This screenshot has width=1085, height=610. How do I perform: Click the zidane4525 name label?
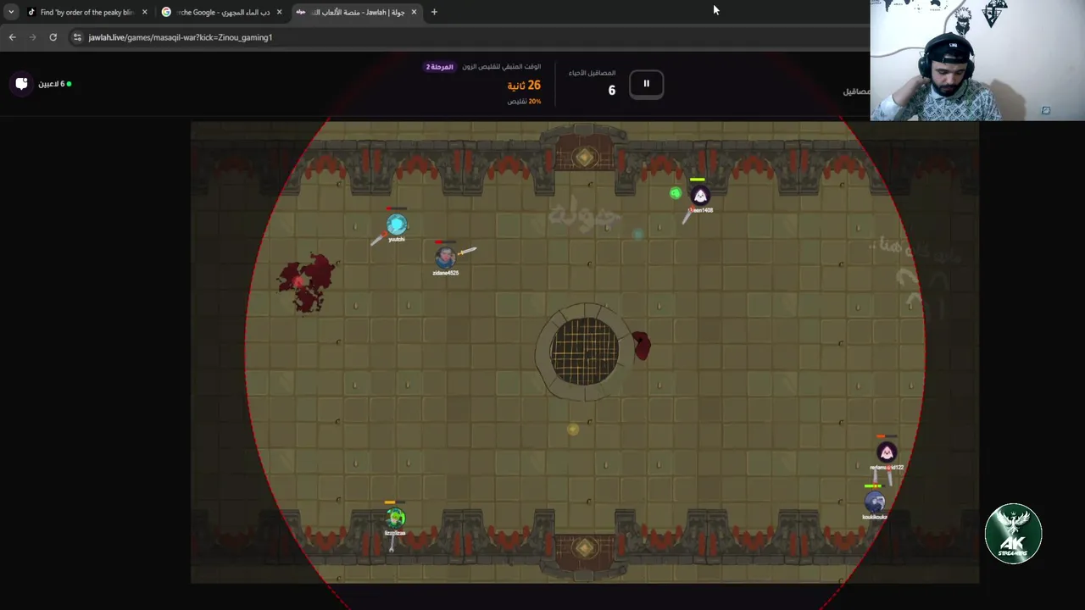pos(445,273)
